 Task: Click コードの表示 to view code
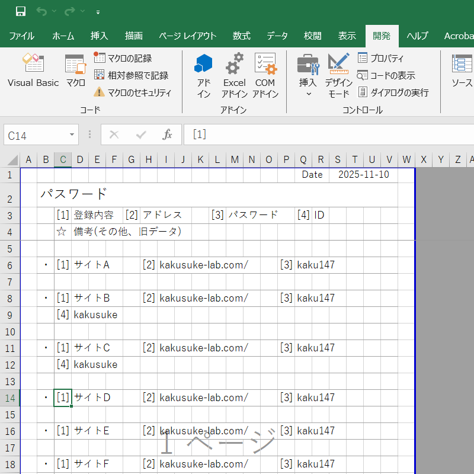pyautogui.click(x=386, y=75)
